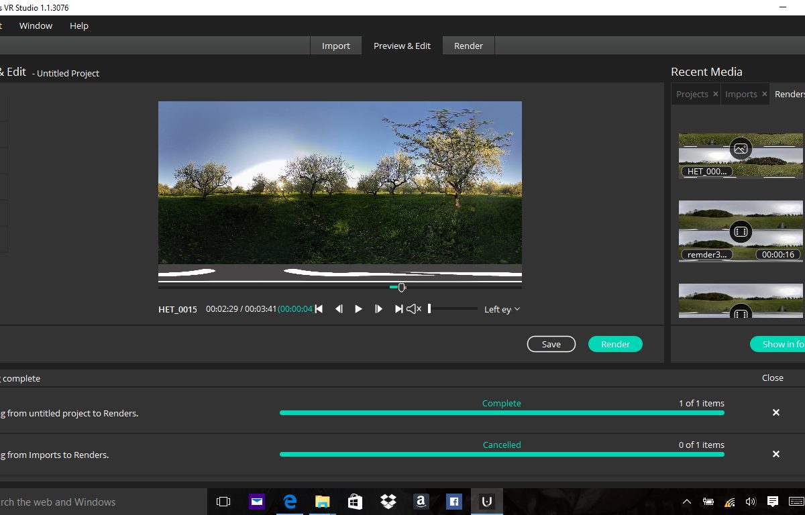Jump to the start of the clip
This screenshot has width=805, height=515.
tap(319, 309)
